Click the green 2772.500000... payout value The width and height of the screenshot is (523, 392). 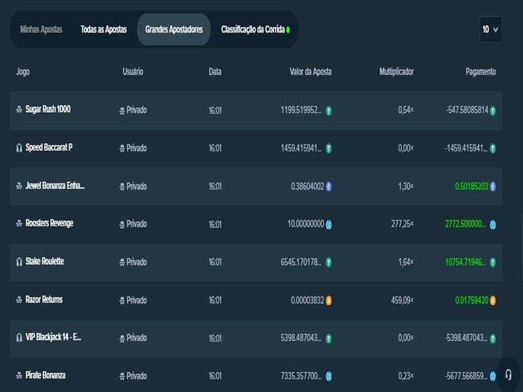(465, 223)
